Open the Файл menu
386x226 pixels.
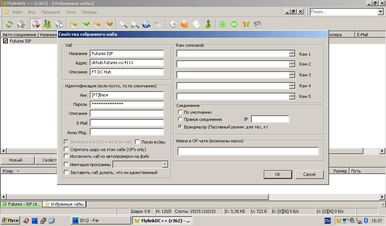pos(17,12)
